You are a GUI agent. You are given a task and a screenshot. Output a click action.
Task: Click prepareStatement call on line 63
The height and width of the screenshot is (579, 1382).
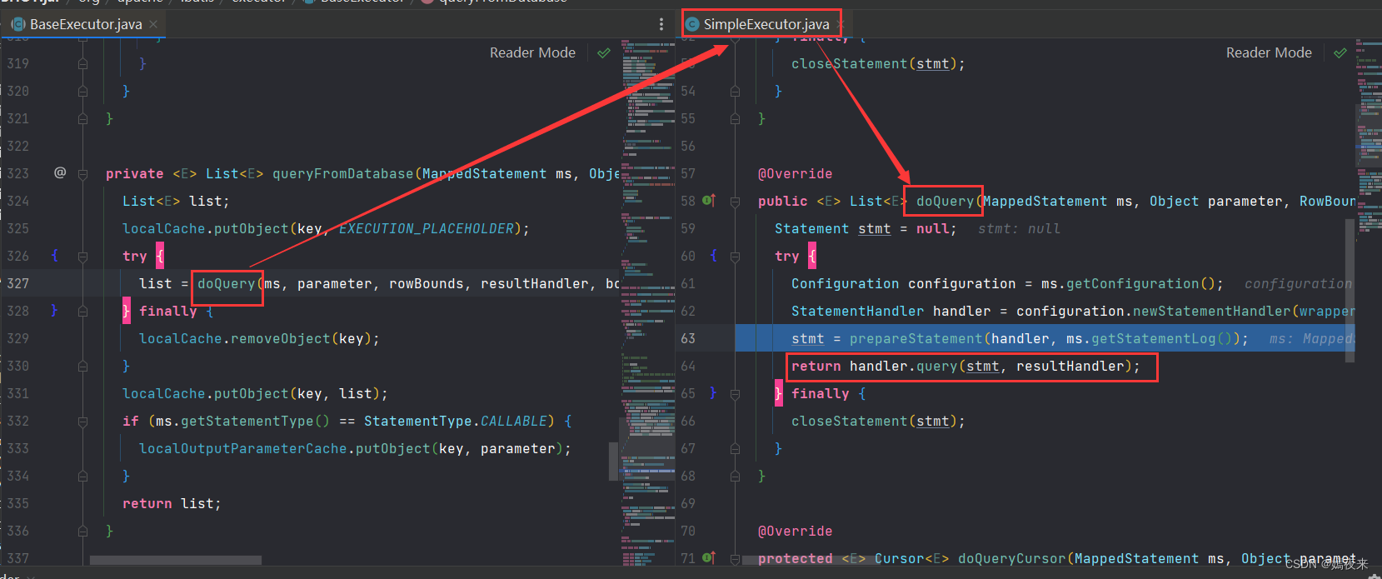click(x=916, y=338)
